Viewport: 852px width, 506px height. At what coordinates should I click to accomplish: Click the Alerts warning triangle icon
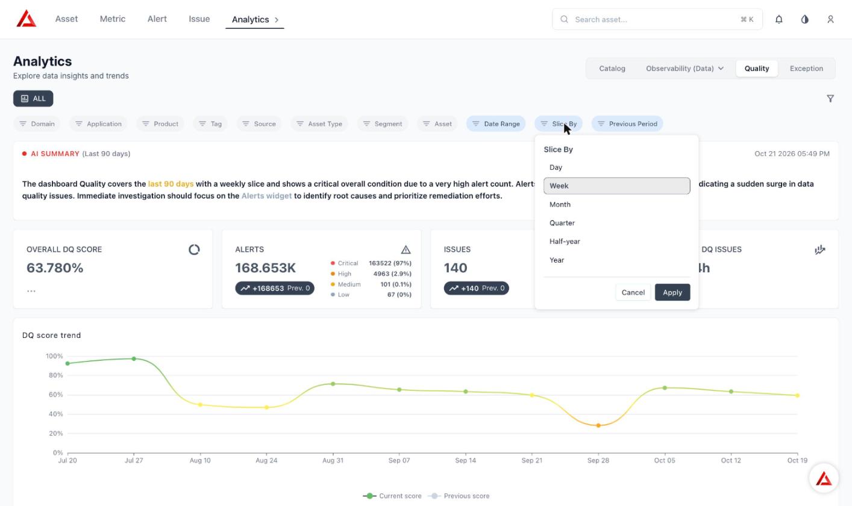406,249
